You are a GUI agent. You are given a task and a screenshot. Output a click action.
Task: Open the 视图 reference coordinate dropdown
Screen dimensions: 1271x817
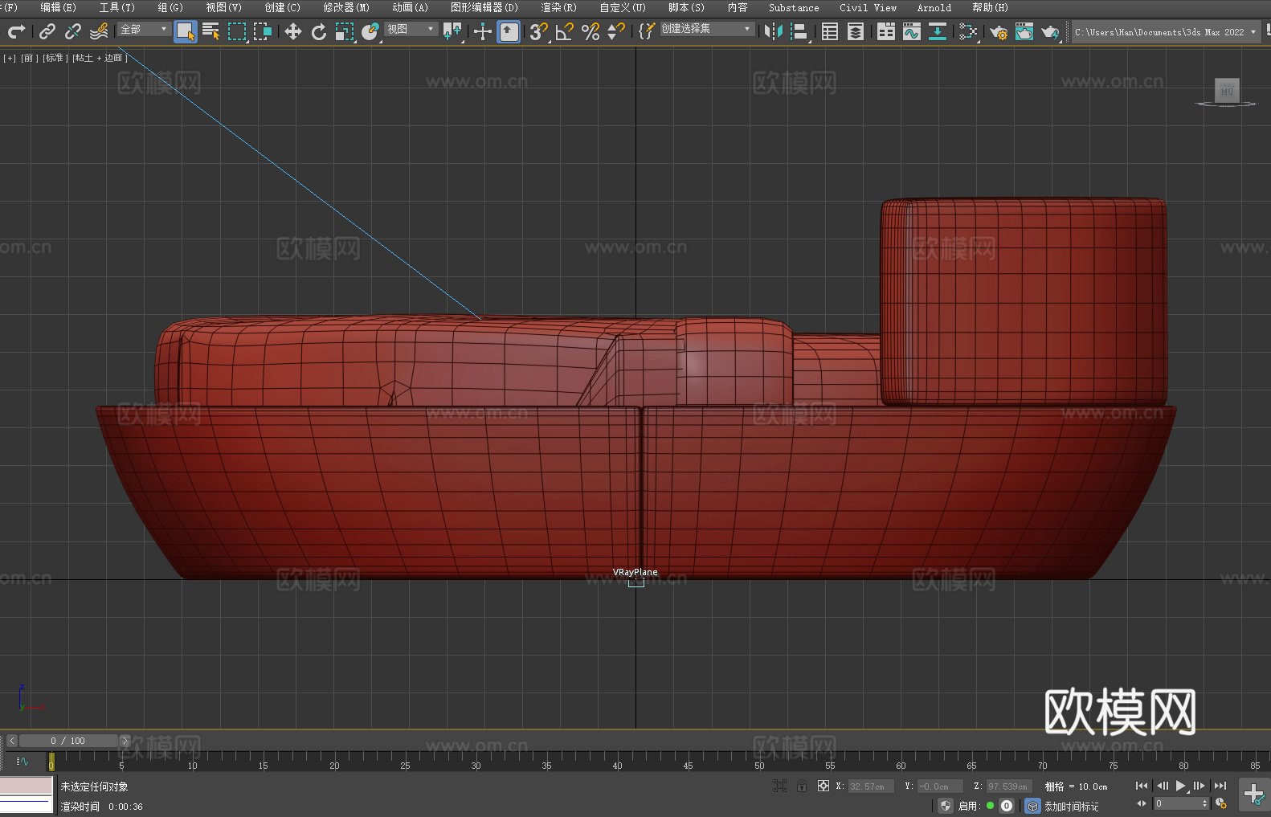pos(411,29)
